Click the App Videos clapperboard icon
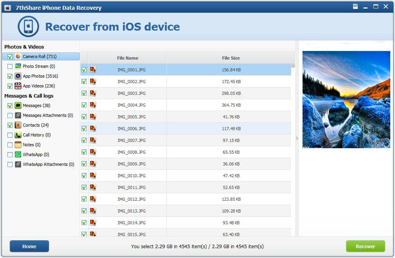The image size is (395, 258). (x=18, y=86)
